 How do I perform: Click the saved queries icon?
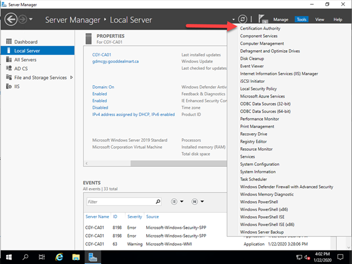coord(195,201)
